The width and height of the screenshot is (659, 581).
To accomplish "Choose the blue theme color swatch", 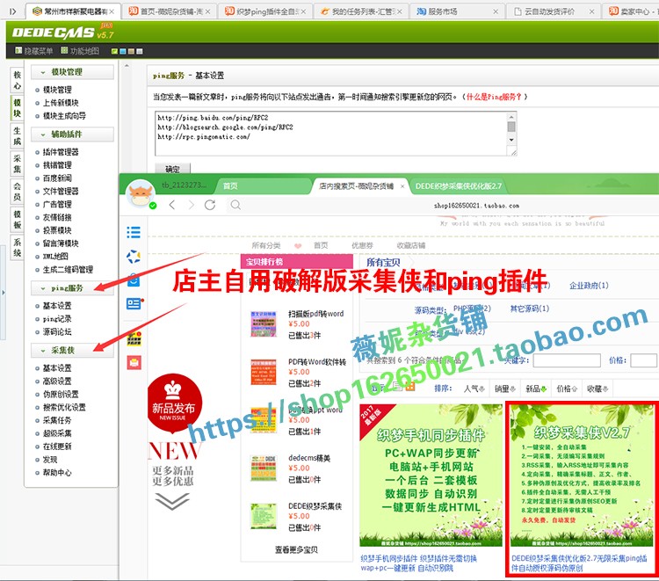I will [x=123, y=51].
